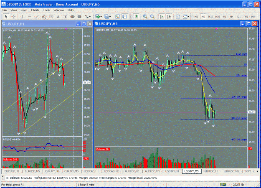Open the View menu

(x=14, y=10)
